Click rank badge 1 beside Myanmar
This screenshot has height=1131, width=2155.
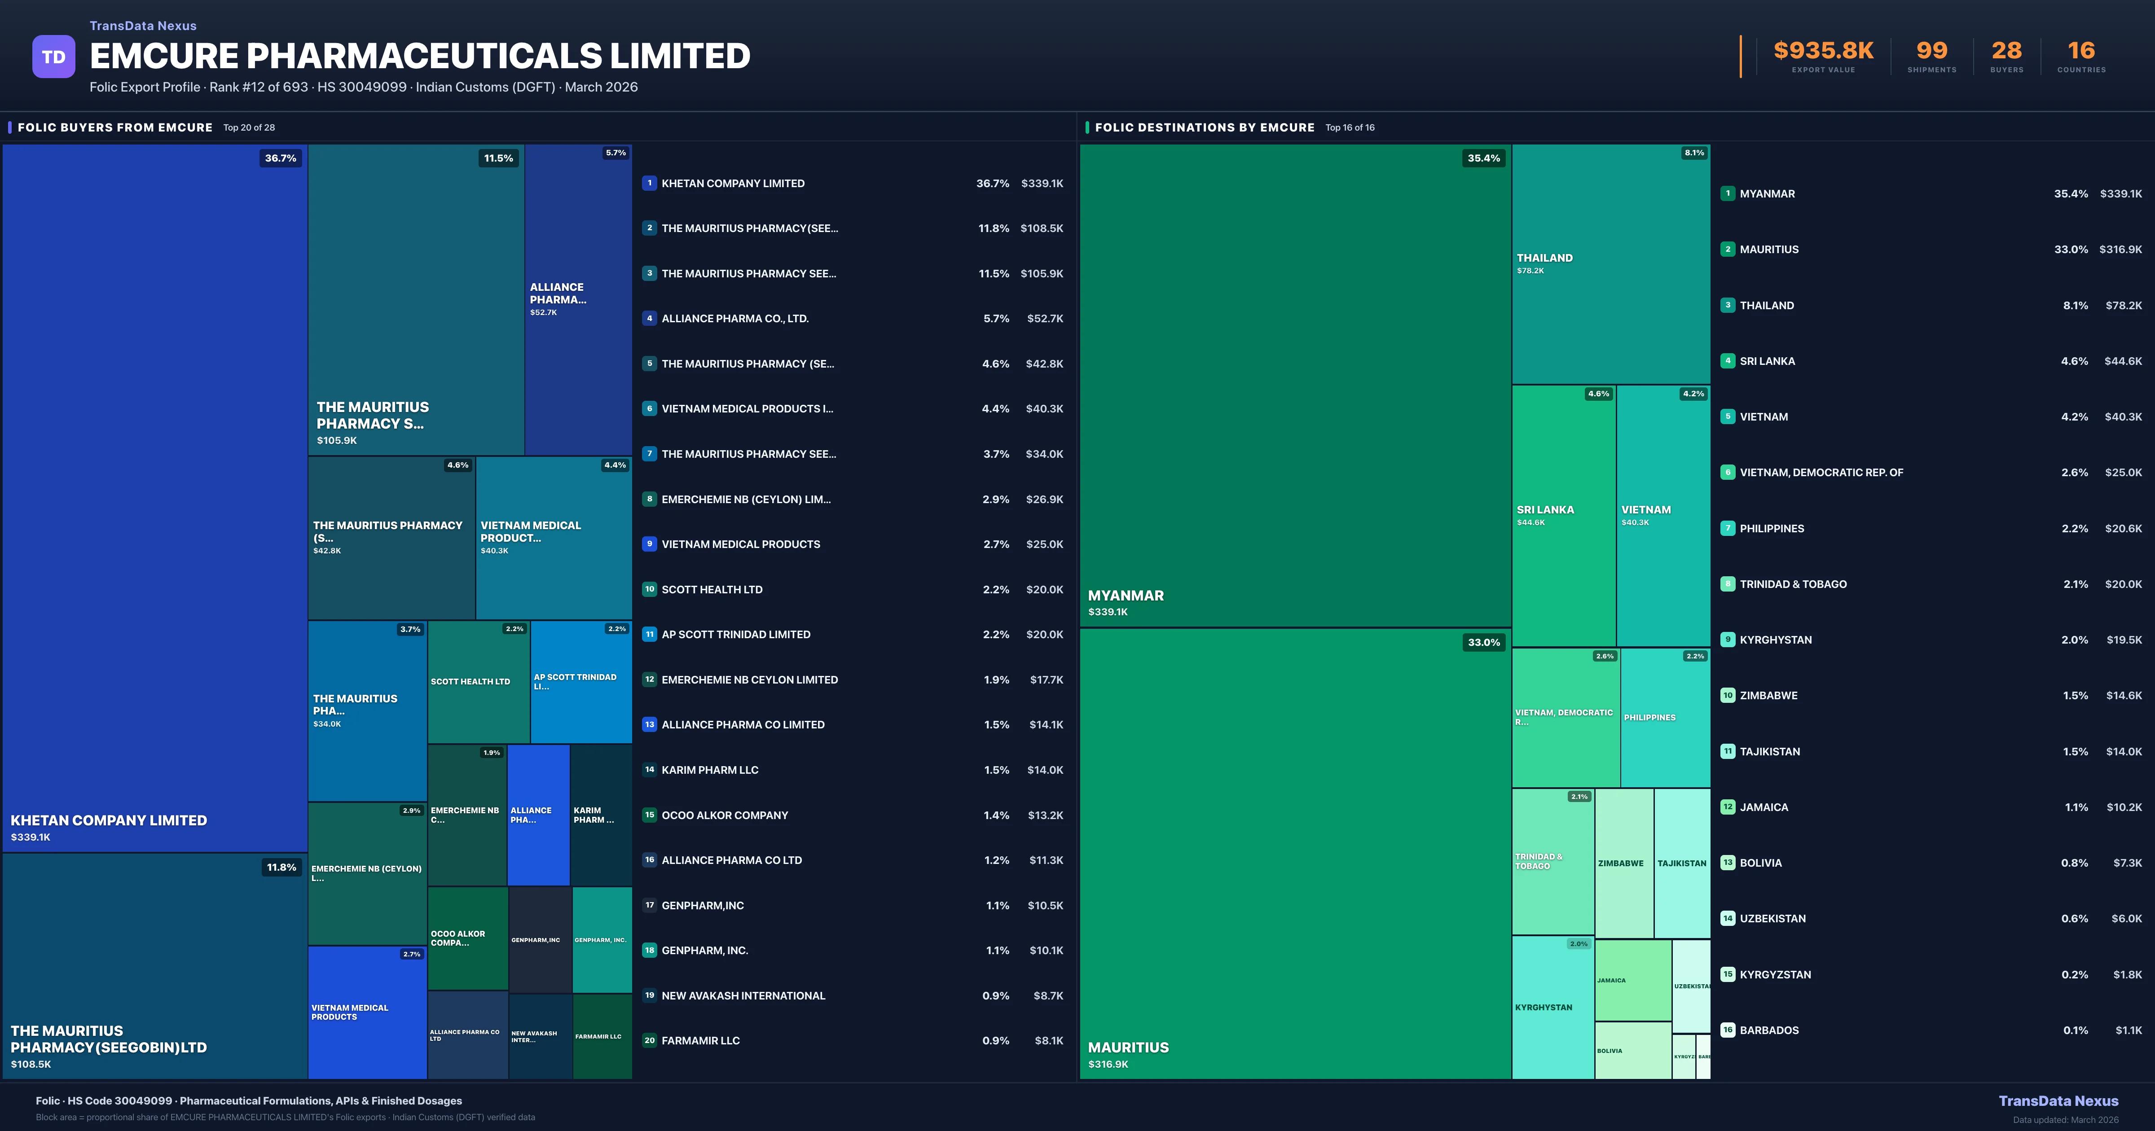(x=1728, y=193)
